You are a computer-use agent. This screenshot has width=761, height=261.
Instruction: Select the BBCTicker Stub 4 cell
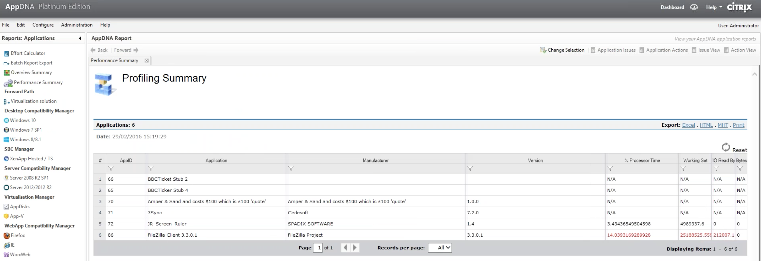(x=216, y=190)
